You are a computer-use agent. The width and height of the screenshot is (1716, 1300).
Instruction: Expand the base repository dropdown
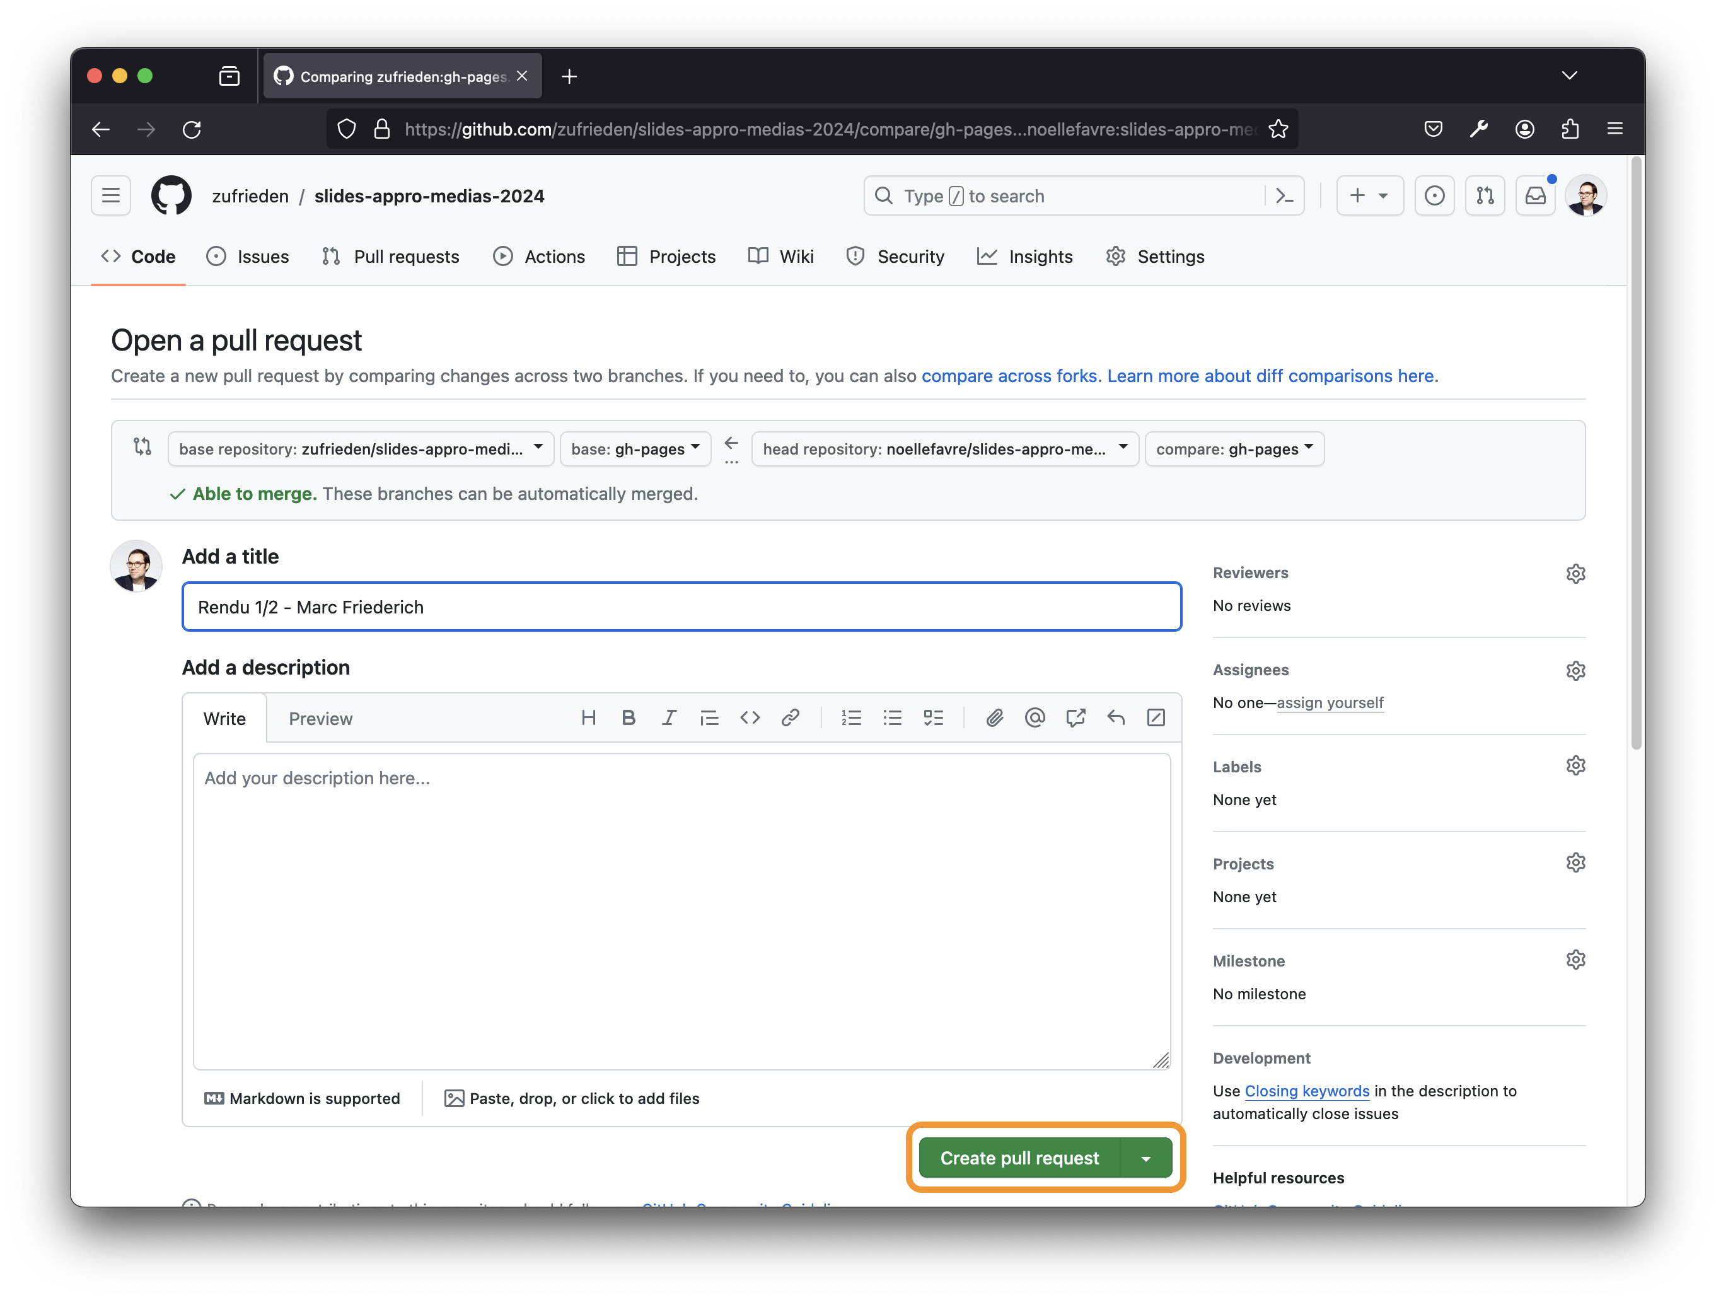(361, 449)
